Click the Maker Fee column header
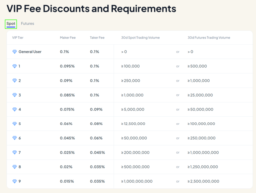256x193 pixels. [x=68, y=37]
